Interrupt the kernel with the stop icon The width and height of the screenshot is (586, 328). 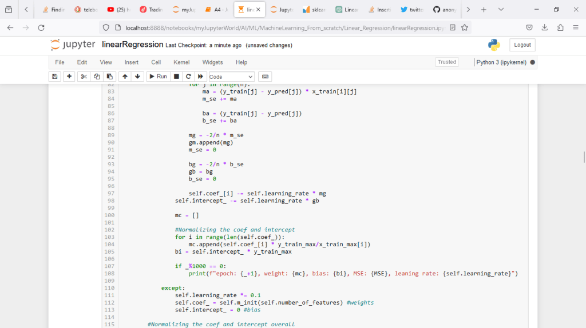(176, 77)
